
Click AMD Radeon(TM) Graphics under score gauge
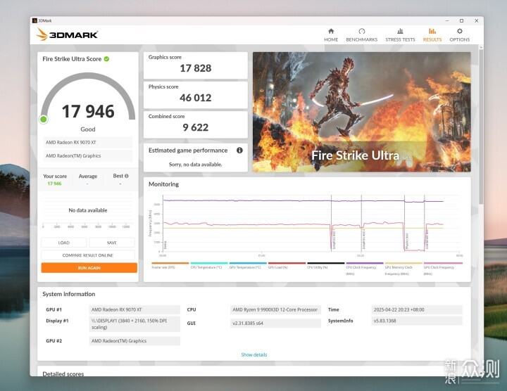87,155
